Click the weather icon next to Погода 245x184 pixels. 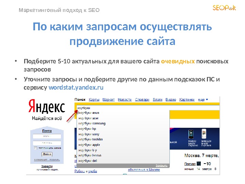coord(199,164)
